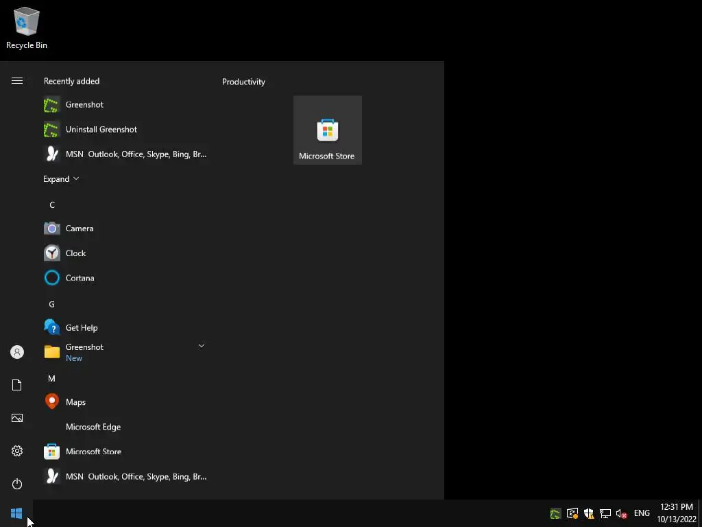Open Recycle Bin on desktop
702x527 pixels.
click(27, 28)
